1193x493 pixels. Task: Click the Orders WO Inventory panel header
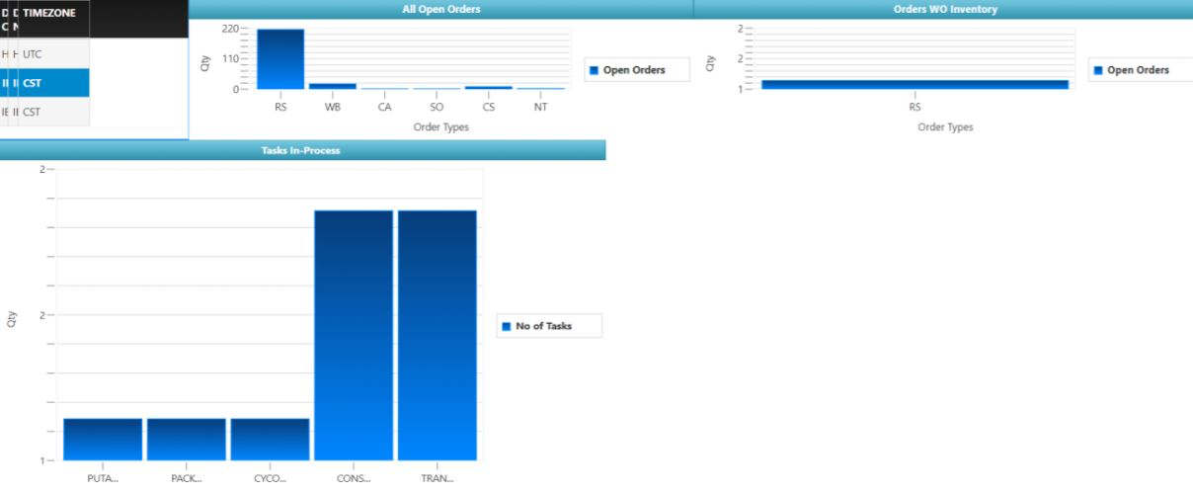[x=944, y=9]
